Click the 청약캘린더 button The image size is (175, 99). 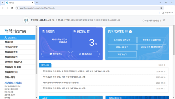click(56, 54)
